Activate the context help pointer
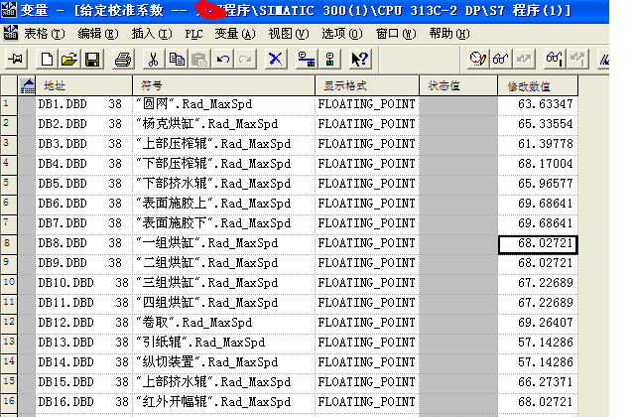The width and height of the screenshot is (635, 417). [x=360, y=60]
